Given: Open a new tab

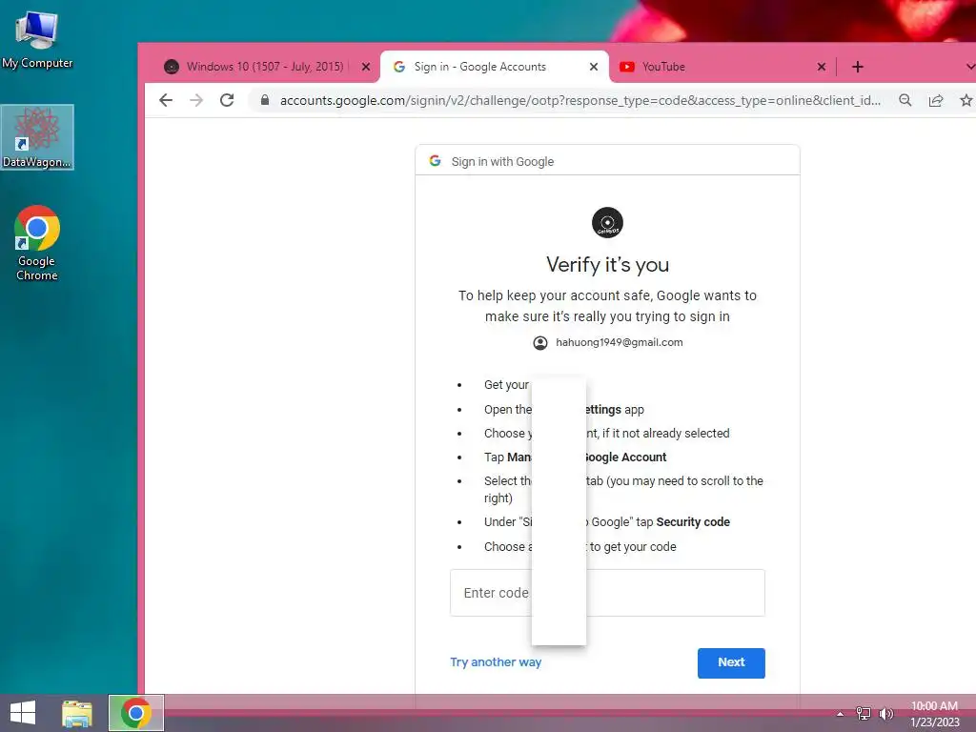Looking at the screenshot, I should tap(858, 67).
